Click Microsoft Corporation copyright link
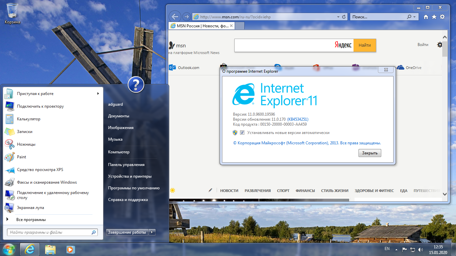Viewport: 456px width, 256px height. tap(307, 143)
